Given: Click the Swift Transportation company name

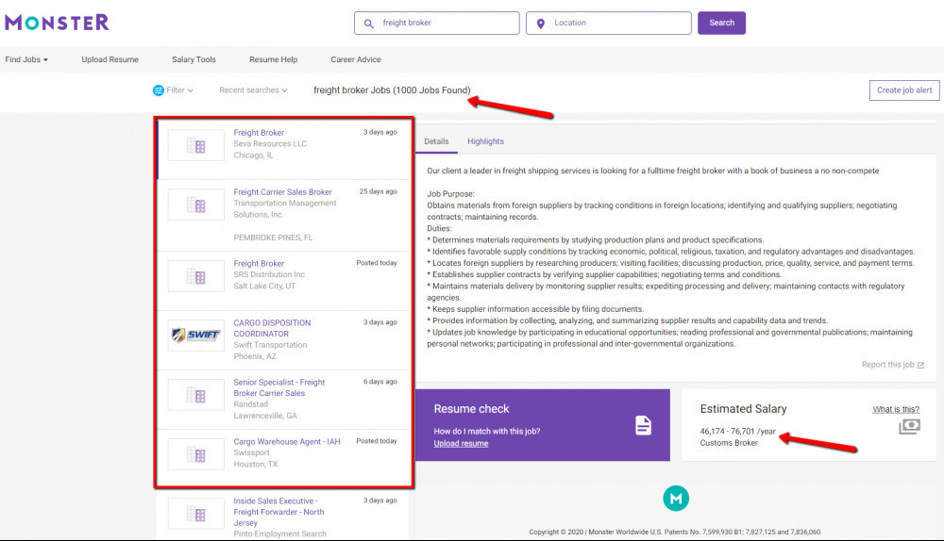Looking at the screenshot, I should (270, 345).
